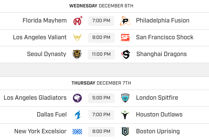The width and height of the screenshot is (209, 139).
Task: Click the Dallas Fuel flame logo
Action: 77,115
